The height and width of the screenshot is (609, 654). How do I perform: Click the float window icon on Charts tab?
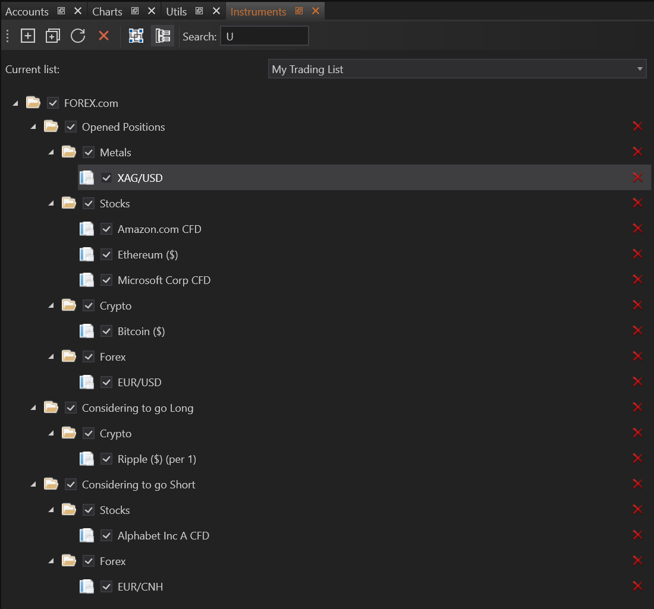click(x=135, y=11)
